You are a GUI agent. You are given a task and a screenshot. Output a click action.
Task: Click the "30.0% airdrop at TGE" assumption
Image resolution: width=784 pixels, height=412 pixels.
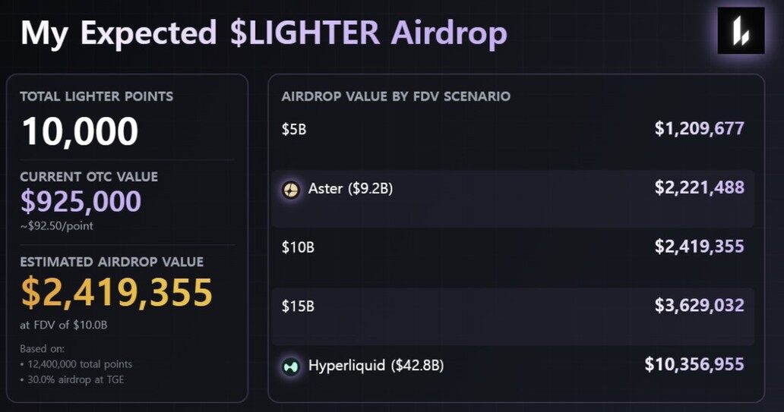tap(74, 379)
